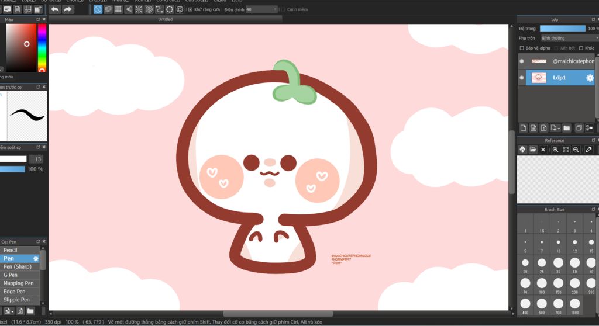Image resolution: width=599 pixels, height=326 pixels.
Task: Pick a shade in the color square
Action: 21,48
